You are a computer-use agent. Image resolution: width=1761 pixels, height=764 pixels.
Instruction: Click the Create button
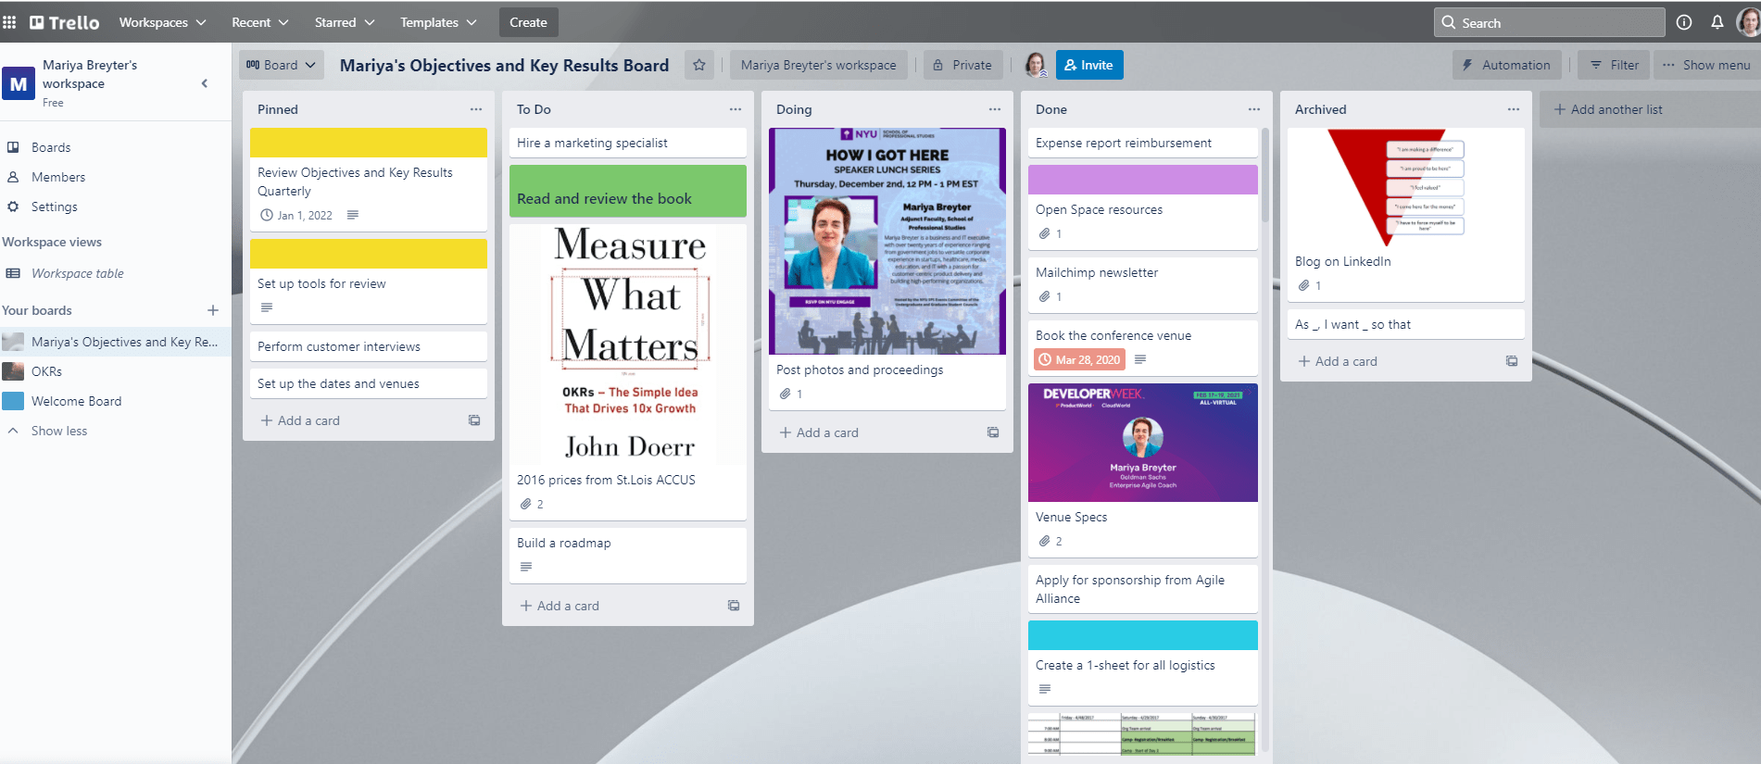pyautogui.click(x=528, y=22)
